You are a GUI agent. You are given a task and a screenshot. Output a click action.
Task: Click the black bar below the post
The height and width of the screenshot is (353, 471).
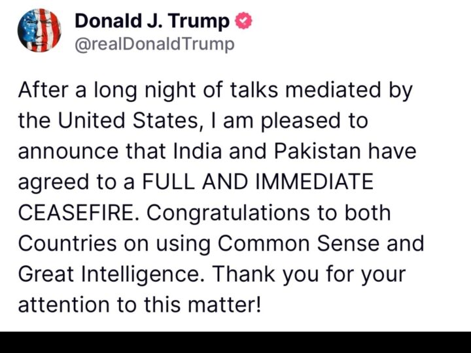click(235, 342)
